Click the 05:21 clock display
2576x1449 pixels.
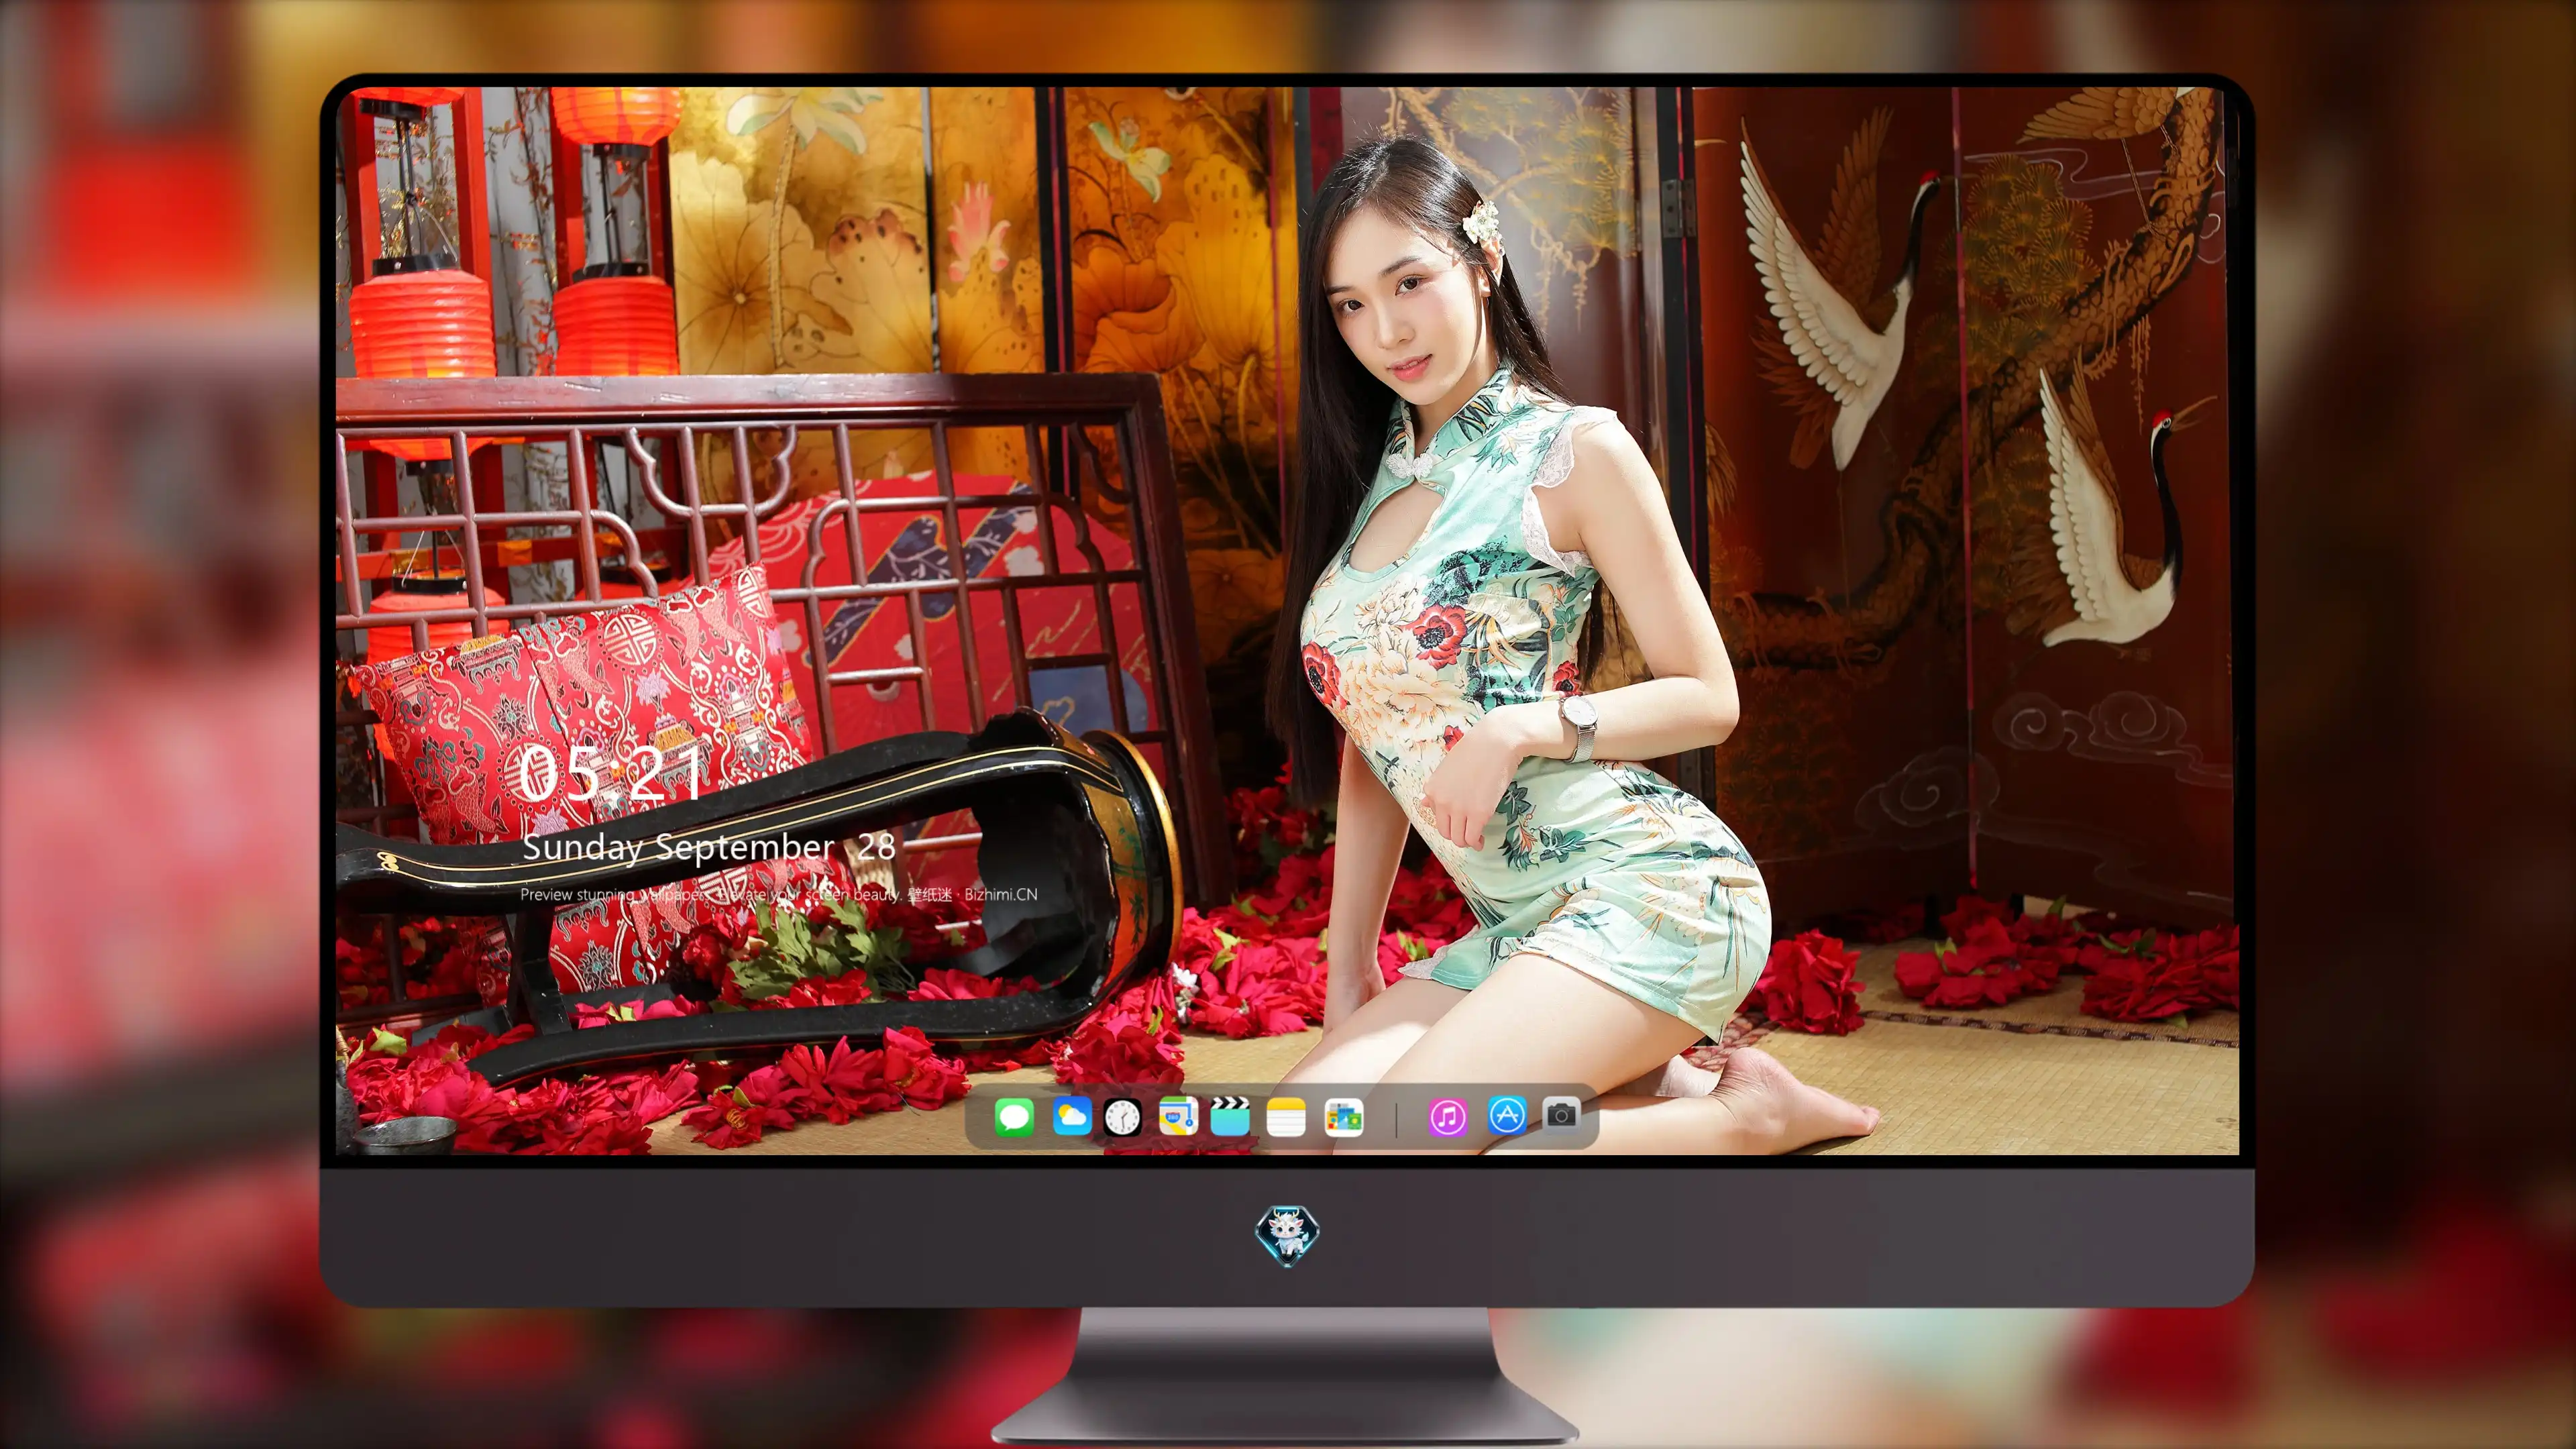610,772
